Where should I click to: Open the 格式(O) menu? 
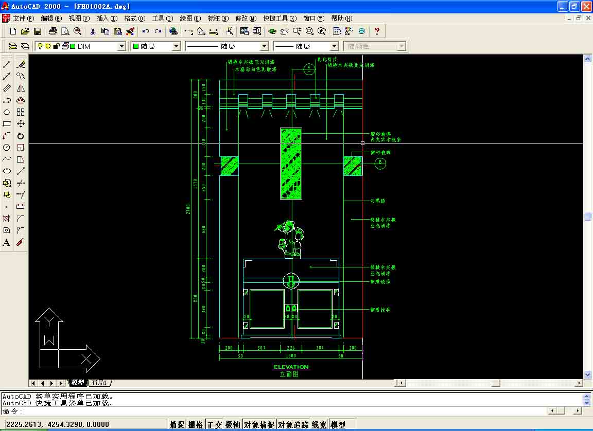[135, 18]
